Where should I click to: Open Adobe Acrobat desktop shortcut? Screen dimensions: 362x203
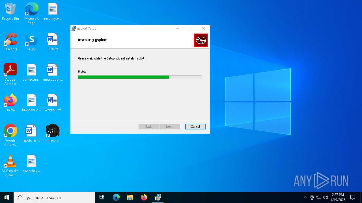click(10, 74)
